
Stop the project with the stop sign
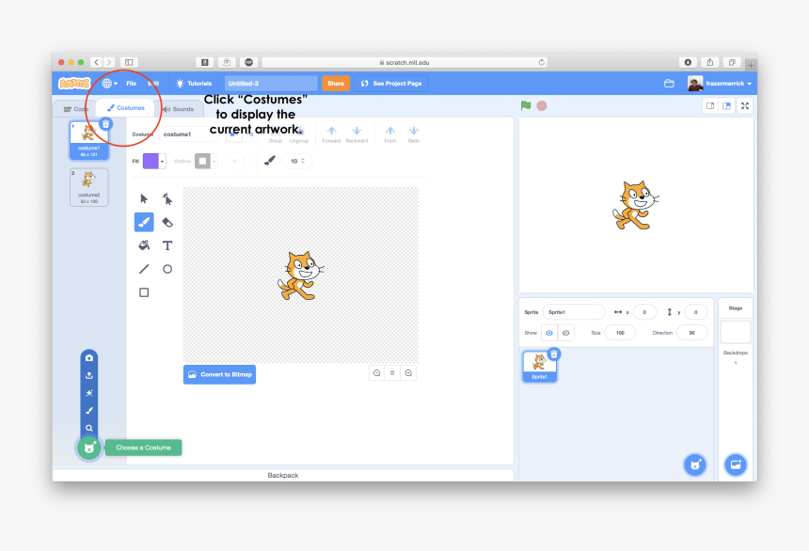(x=542, y=106)
